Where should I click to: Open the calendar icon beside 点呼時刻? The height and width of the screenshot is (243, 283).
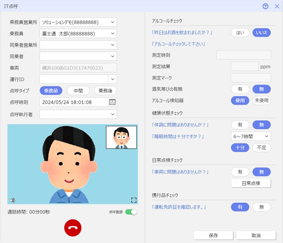(112, 102)
